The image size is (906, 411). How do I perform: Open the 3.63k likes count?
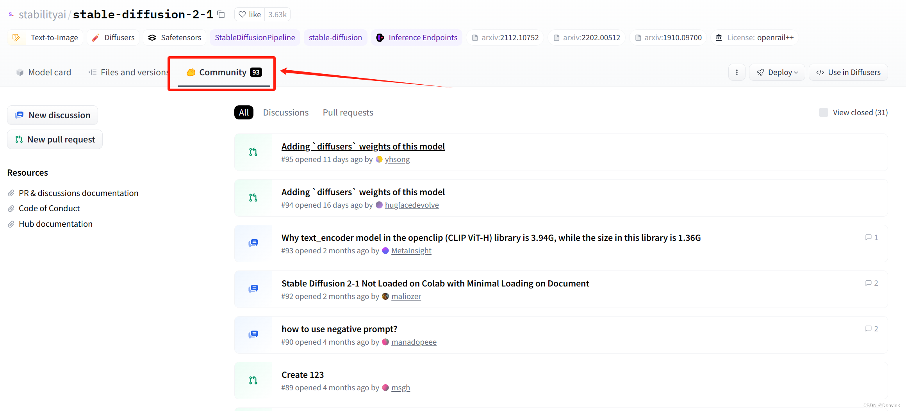[x=277, y=14]
